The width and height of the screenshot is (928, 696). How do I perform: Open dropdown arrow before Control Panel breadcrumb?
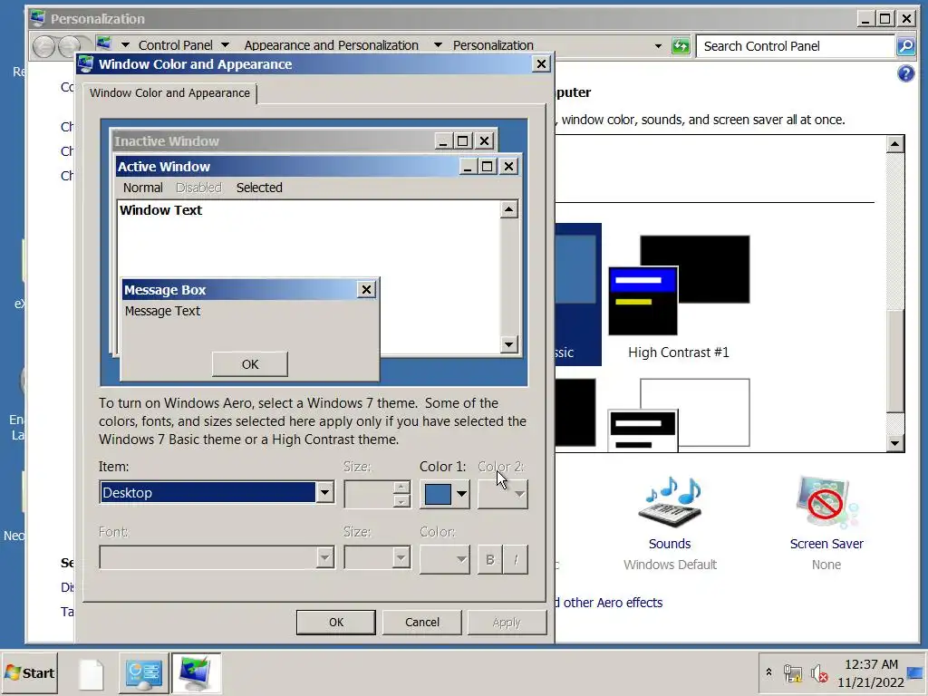click(125, 45)
